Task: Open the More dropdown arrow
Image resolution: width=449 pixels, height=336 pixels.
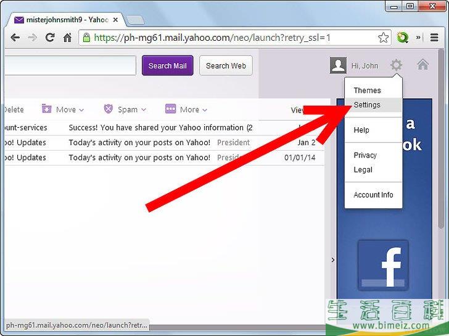Action: pyautogui.click(x=205, y=110)
